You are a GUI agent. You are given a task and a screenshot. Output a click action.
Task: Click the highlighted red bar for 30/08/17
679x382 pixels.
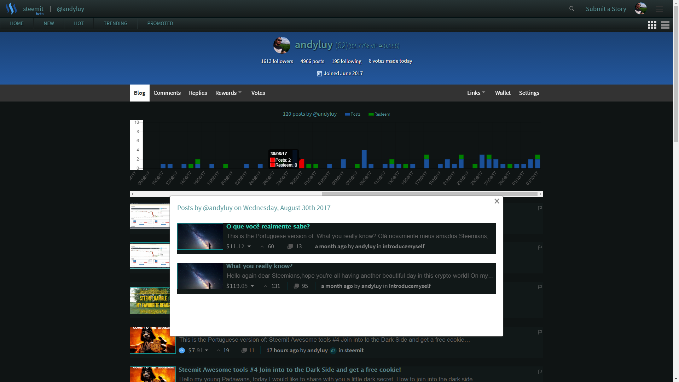tap(302, 164)
